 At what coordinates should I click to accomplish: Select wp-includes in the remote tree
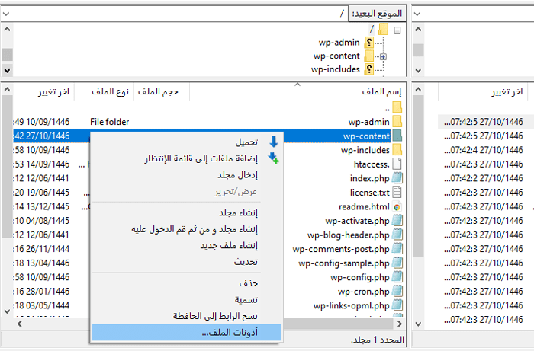335,69
